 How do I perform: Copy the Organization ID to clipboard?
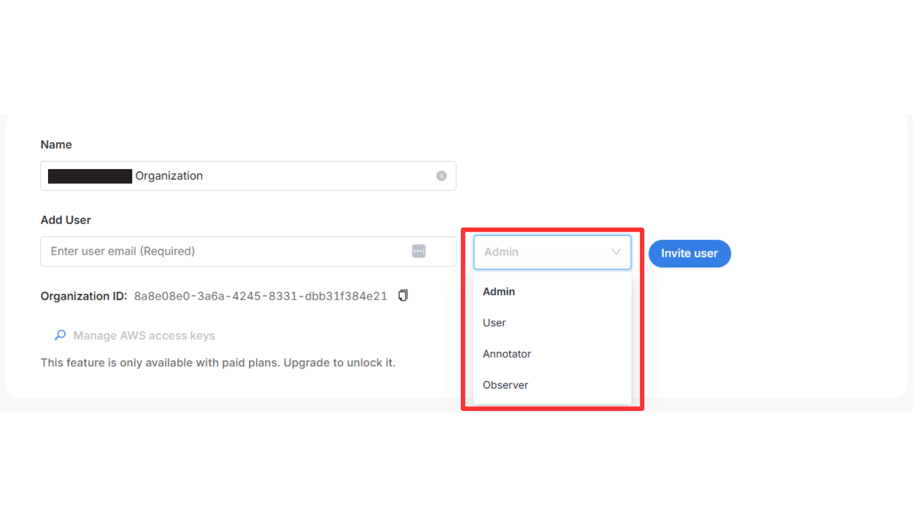[x=403, y=295]
